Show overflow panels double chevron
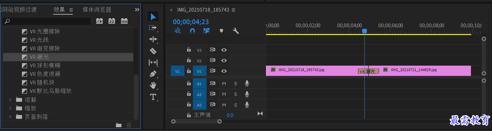The width and height of the screenshot is (492, 131). pyautogui.click(x=137, y=10)
